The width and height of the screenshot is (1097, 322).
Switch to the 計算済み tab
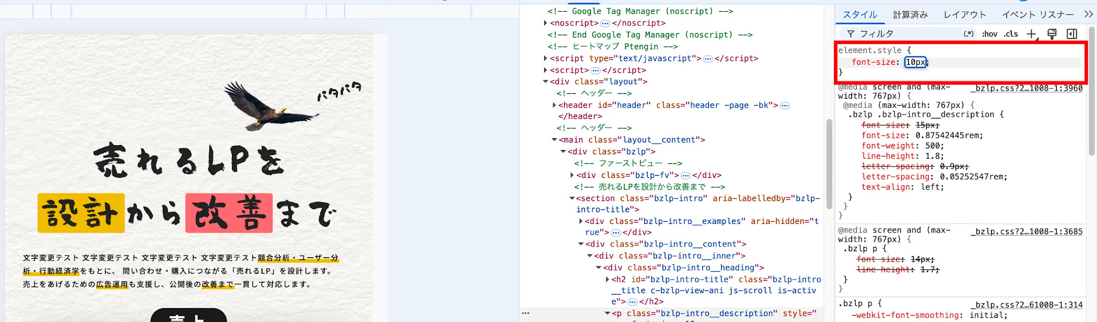pos(910,14)
